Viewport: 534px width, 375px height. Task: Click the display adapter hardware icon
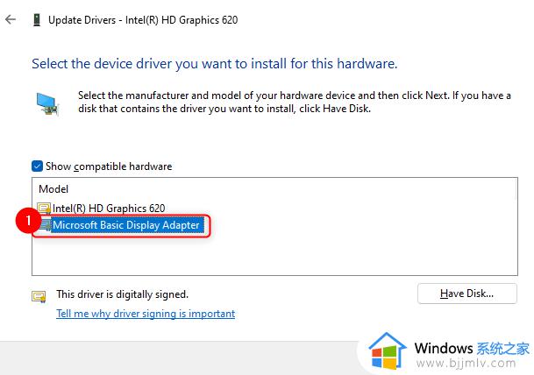click(47, 104)
